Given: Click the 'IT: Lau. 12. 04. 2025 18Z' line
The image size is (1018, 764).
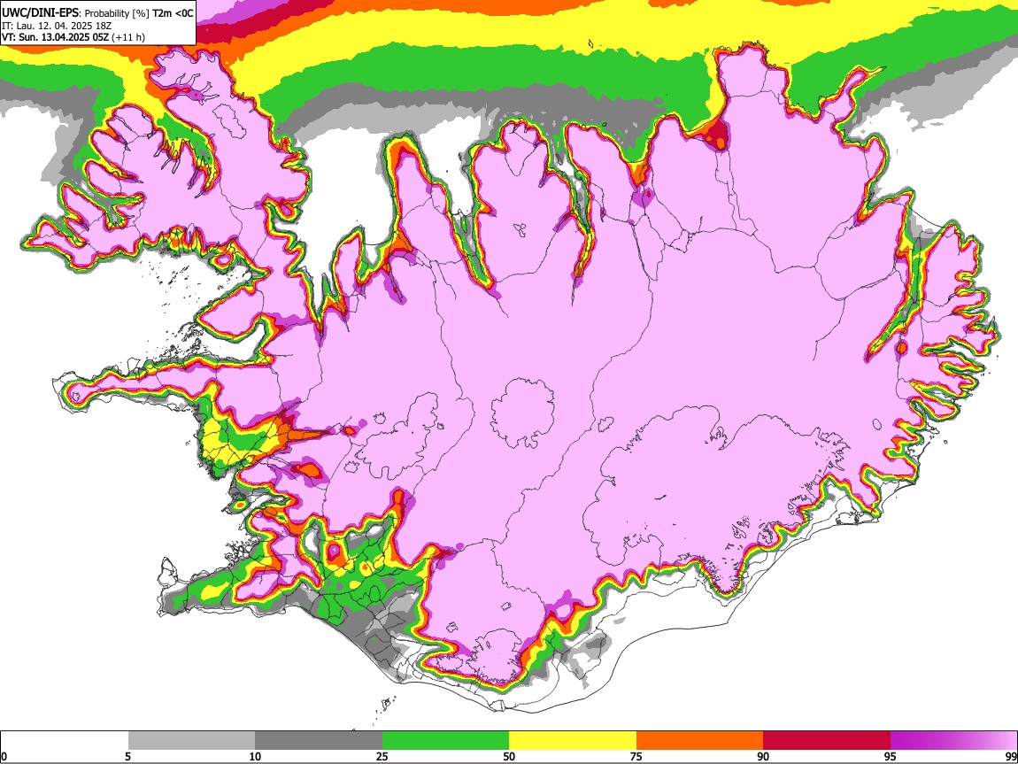Looking at the screenshot, I should 57,26.
